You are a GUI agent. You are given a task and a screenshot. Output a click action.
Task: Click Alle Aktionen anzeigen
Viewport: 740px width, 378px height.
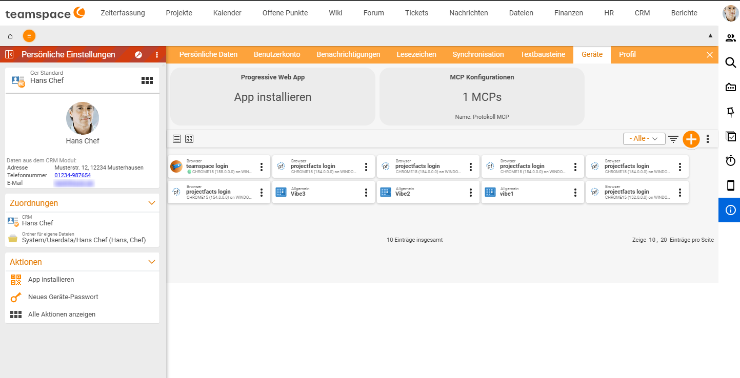click(x=62, y=314)
